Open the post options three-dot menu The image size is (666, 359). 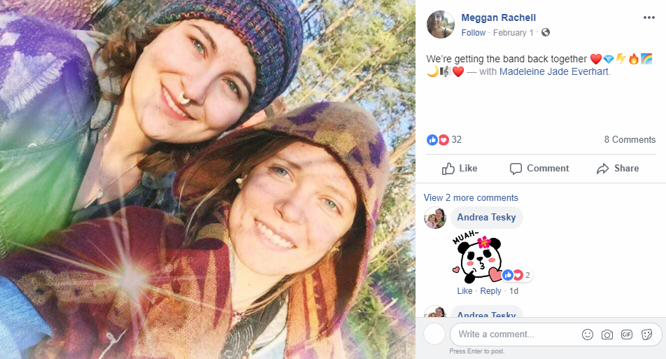(x=649, y=17)
